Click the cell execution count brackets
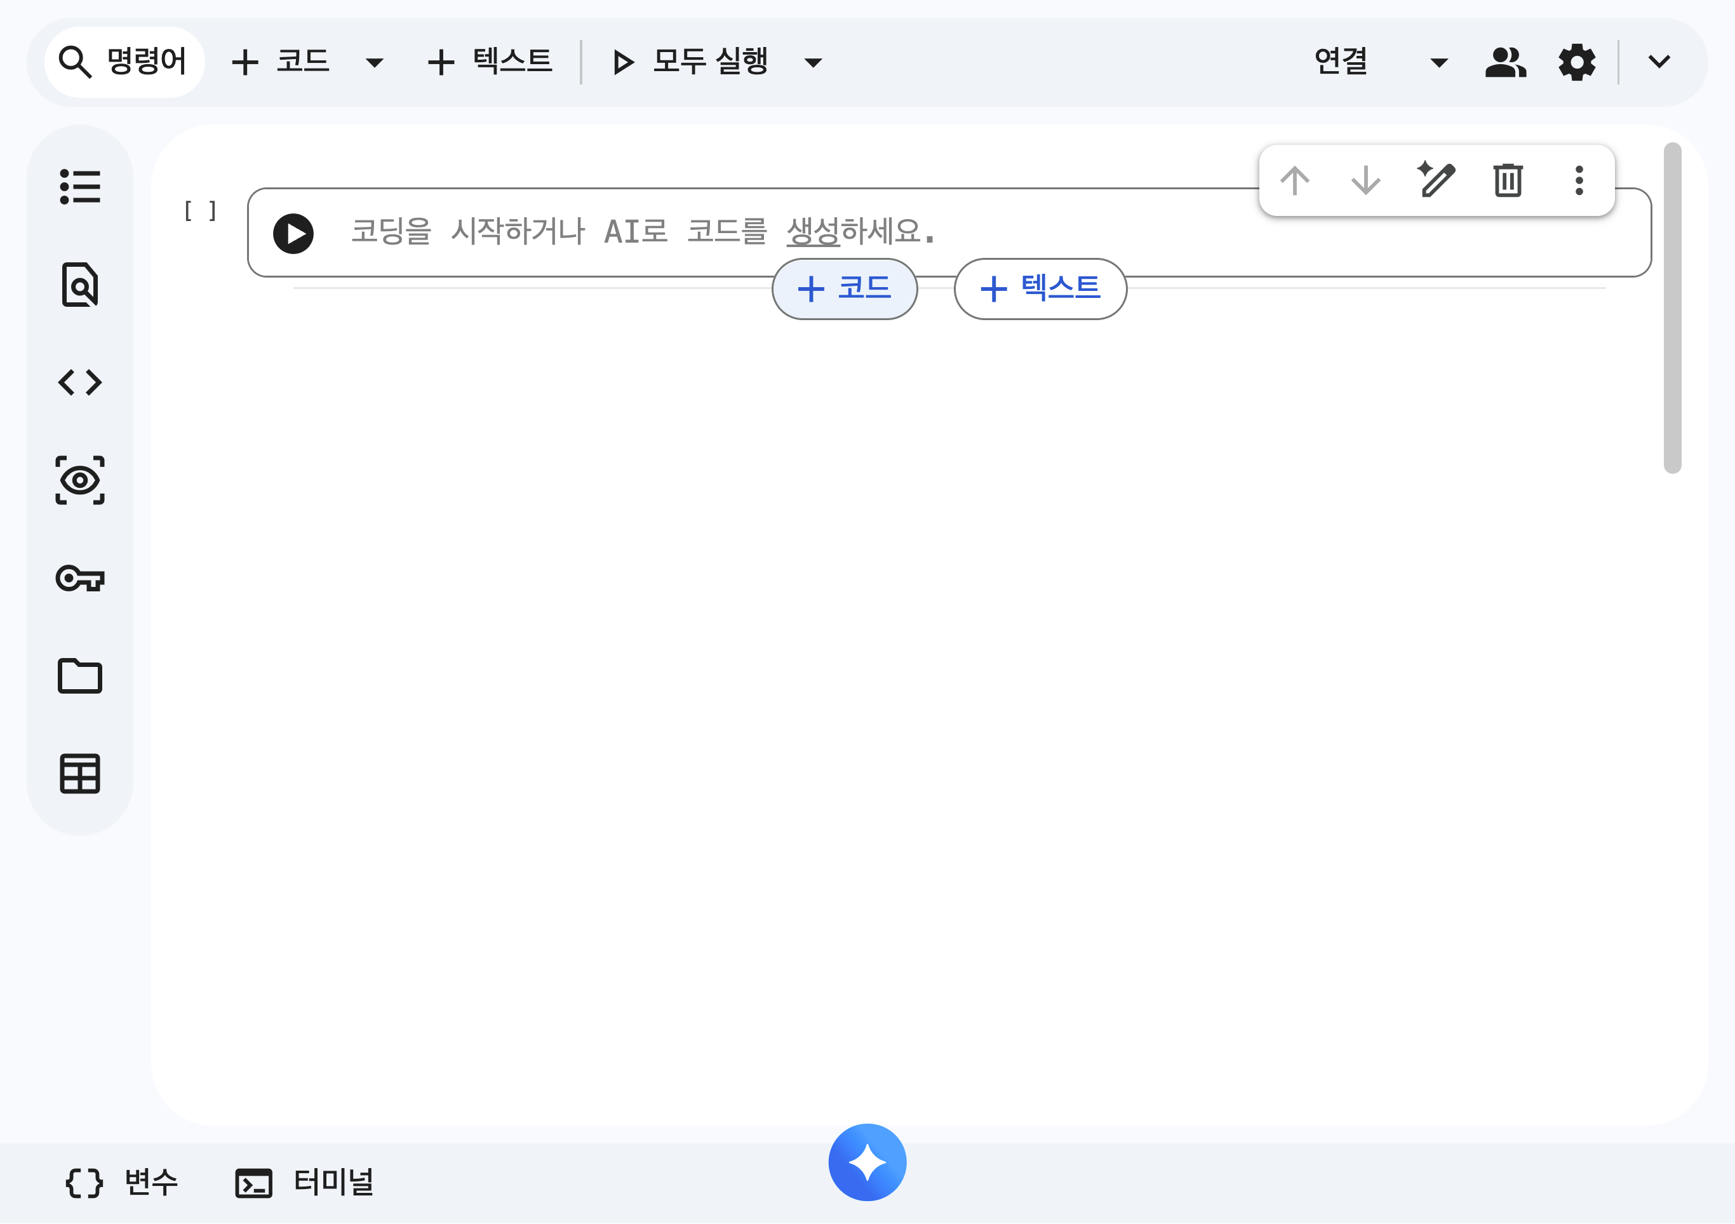 pos(201,211)
